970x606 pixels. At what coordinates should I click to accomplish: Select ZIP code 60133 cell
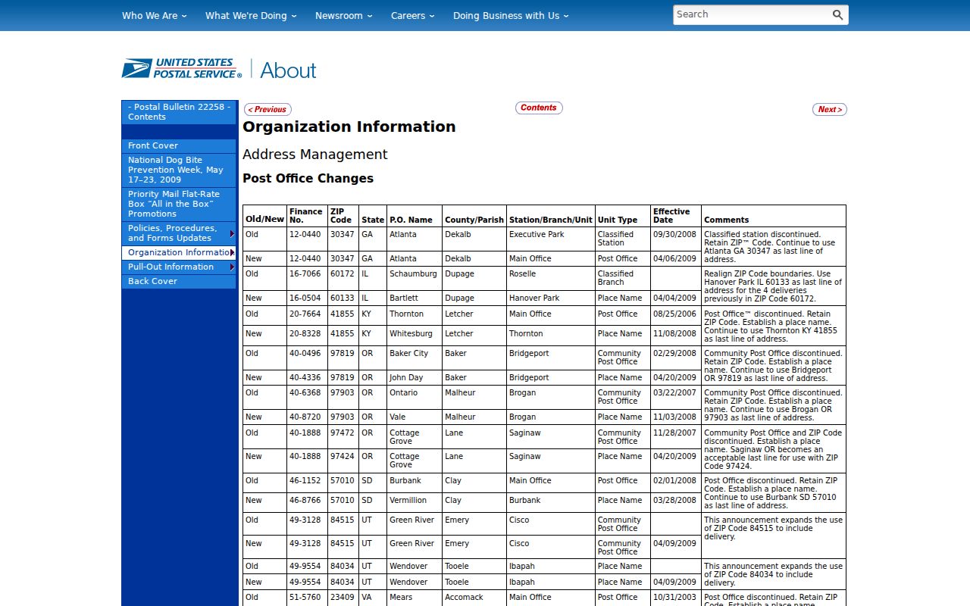coord(343,298)
